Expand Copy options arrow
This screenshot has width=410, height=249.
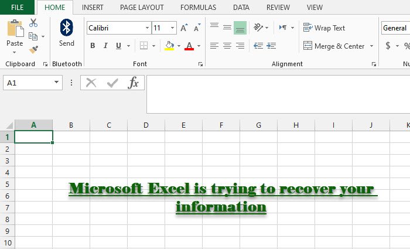(43, 36)
